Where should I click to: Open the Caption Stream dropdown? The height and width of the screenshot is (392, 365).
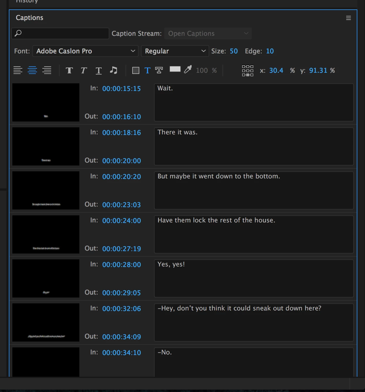208,33
